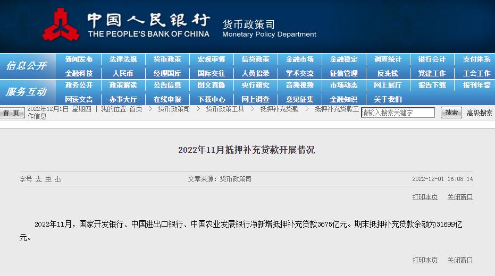Open 报告下载 menu item
This screenshot has height=276, width=495.
[x=432, y=85]
